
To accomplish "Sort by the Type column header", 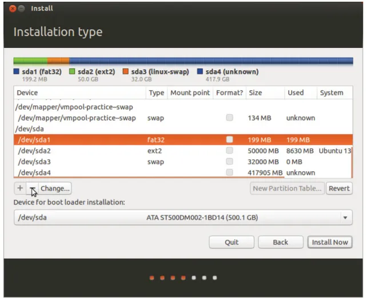I will point(157,92).
